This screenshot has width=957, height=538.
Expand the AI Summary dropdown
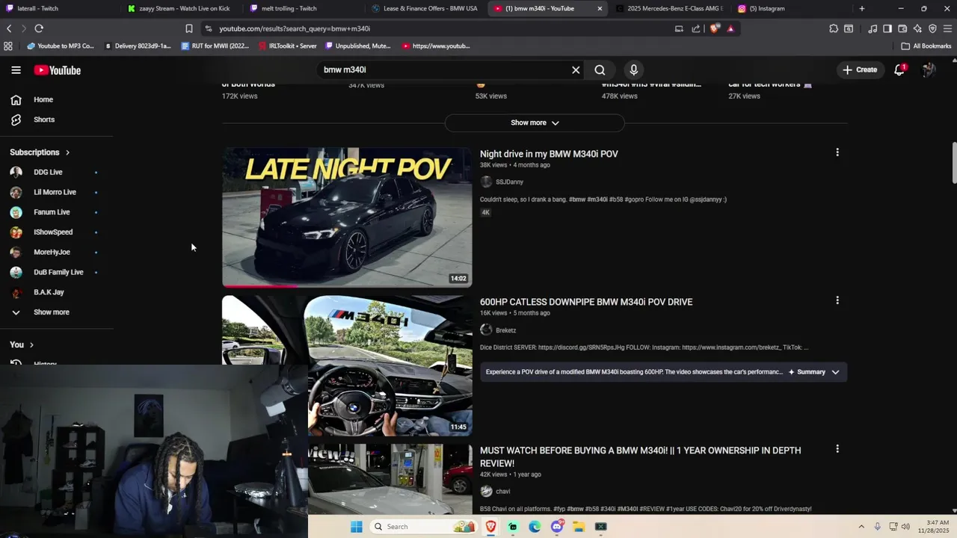click(814, 371)
